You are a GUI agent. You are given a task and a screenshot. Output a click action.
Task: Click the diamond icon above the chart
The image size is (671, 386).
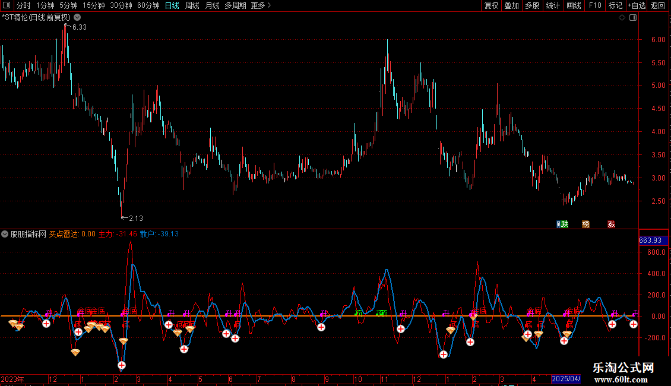point(622,18)
